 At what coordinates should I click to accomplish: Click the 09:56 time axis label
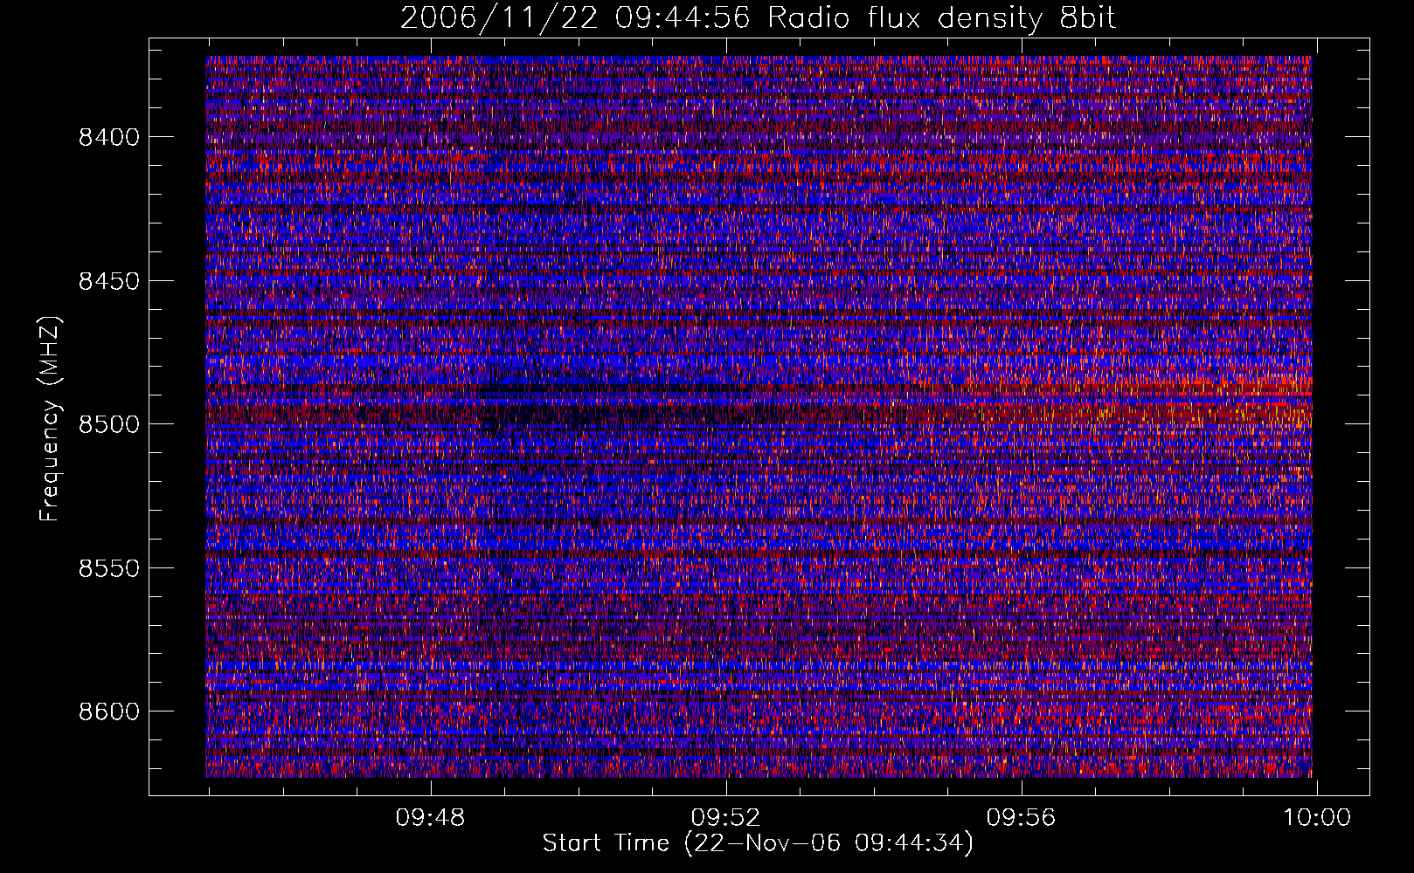click(x=1022, y=818)
